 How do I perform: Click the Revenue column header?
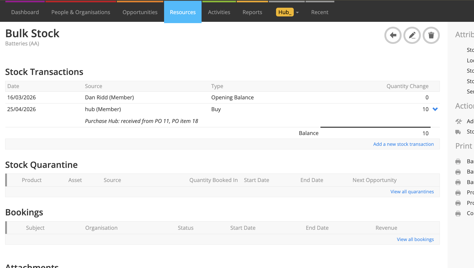point(386,228)
